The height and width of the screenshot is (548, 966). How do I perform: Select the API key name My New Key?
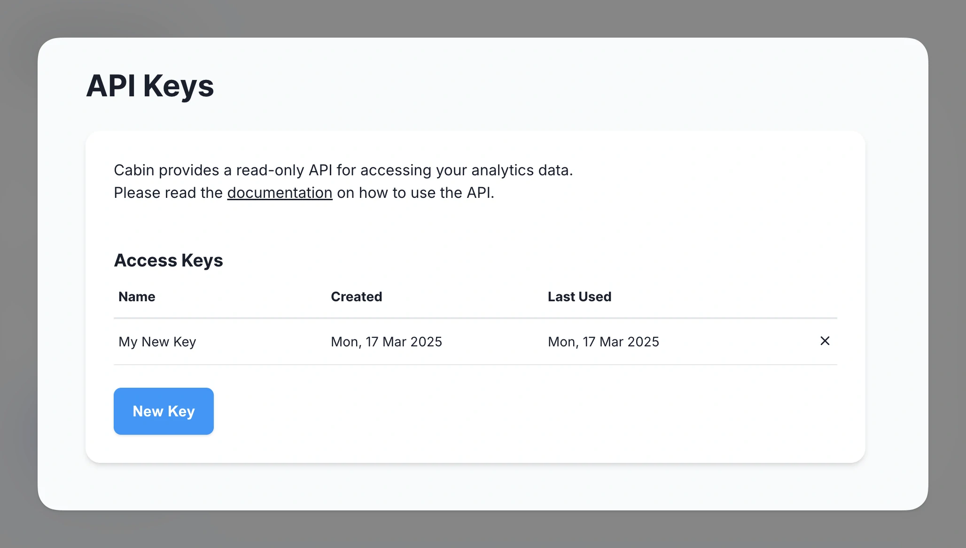[157, 342]
